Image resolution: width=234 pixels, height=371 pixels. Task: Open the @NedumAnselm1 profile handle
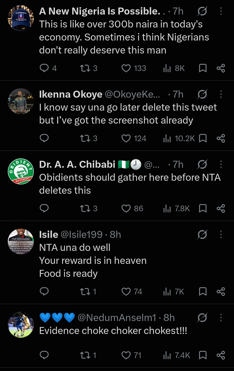(x=117, y=317)
